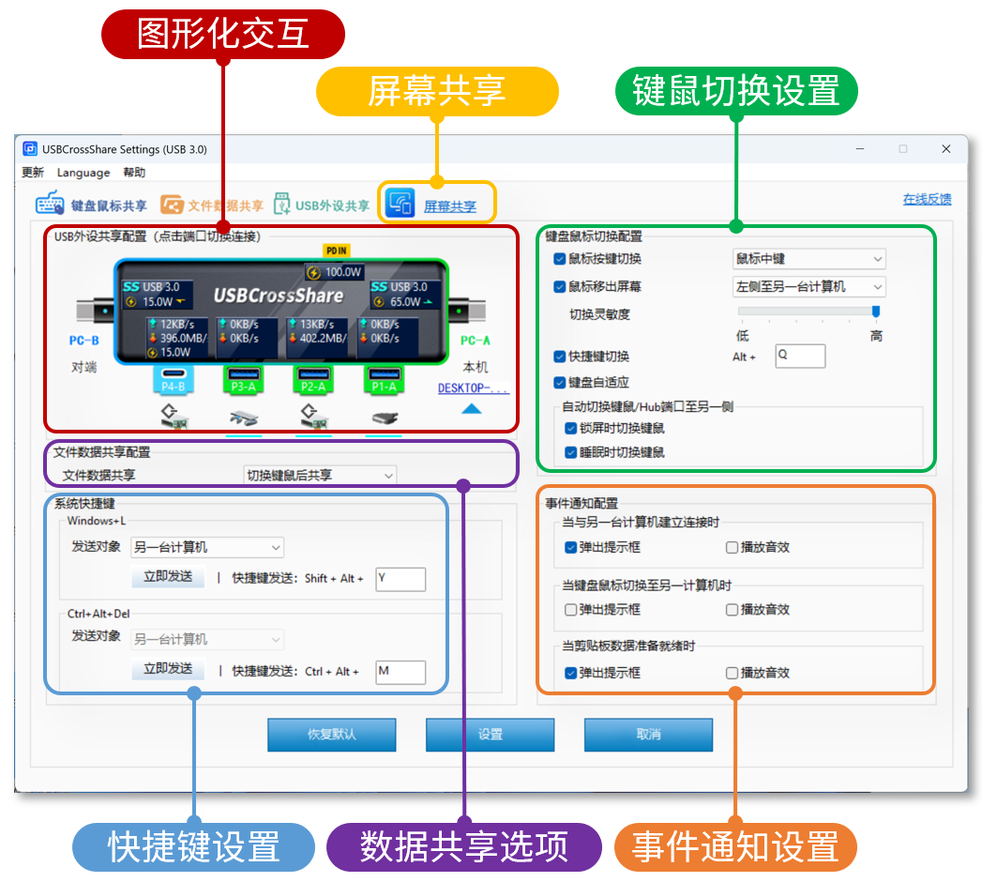Uncheck 锁屏时切换键鼠 option

point(570,428)
